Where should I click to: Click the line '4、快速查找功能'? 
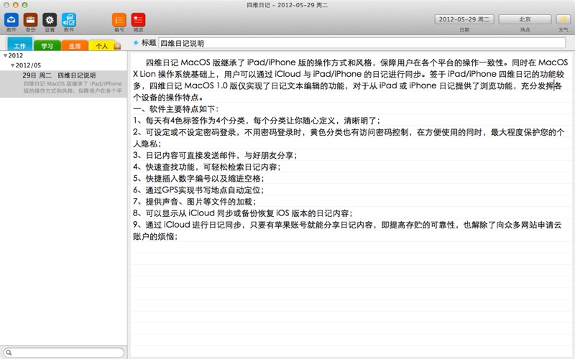(x=206, y=167)
